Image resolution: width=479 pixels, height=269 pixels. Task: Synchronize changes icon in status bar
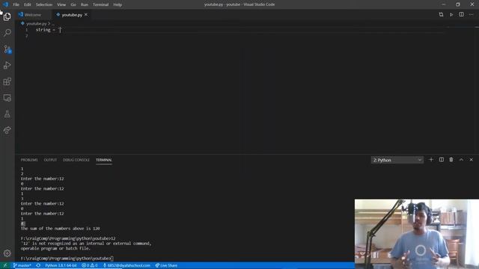click(38, 265)
